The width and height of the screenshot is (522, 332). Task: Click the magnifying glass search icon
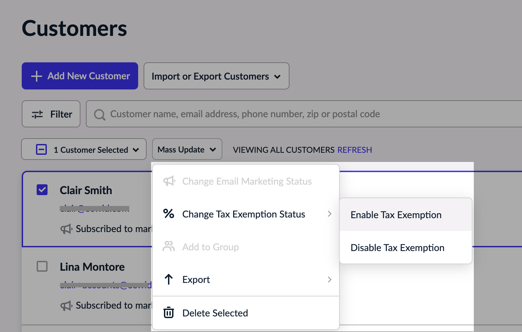tap(99, 115)
